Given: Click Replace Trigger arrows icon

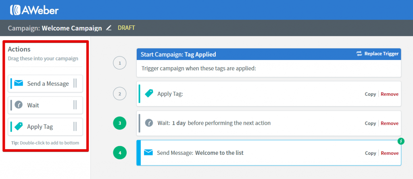Looking at the screenshot, I should [x=359, y=53].
